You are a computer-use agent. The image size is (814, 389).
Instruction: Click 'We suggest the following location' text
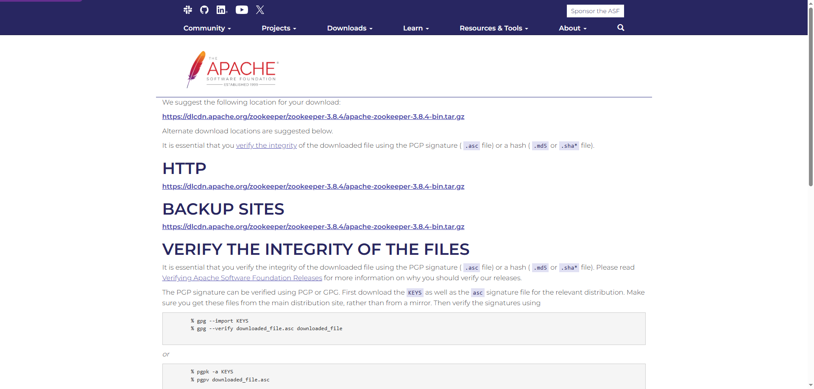(251, 102)
